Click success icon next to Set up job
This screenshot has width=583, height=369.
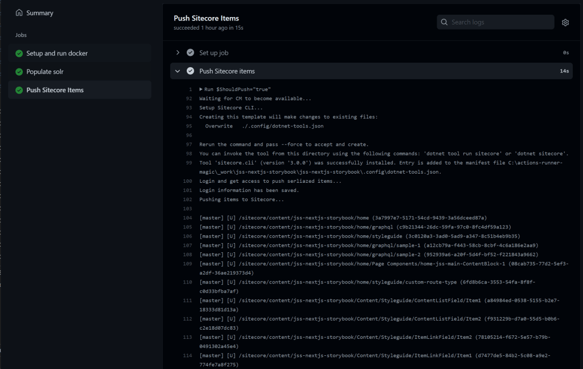190,52
